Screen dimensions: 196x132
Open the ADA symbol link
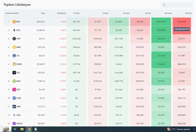[x=18, y=115]
